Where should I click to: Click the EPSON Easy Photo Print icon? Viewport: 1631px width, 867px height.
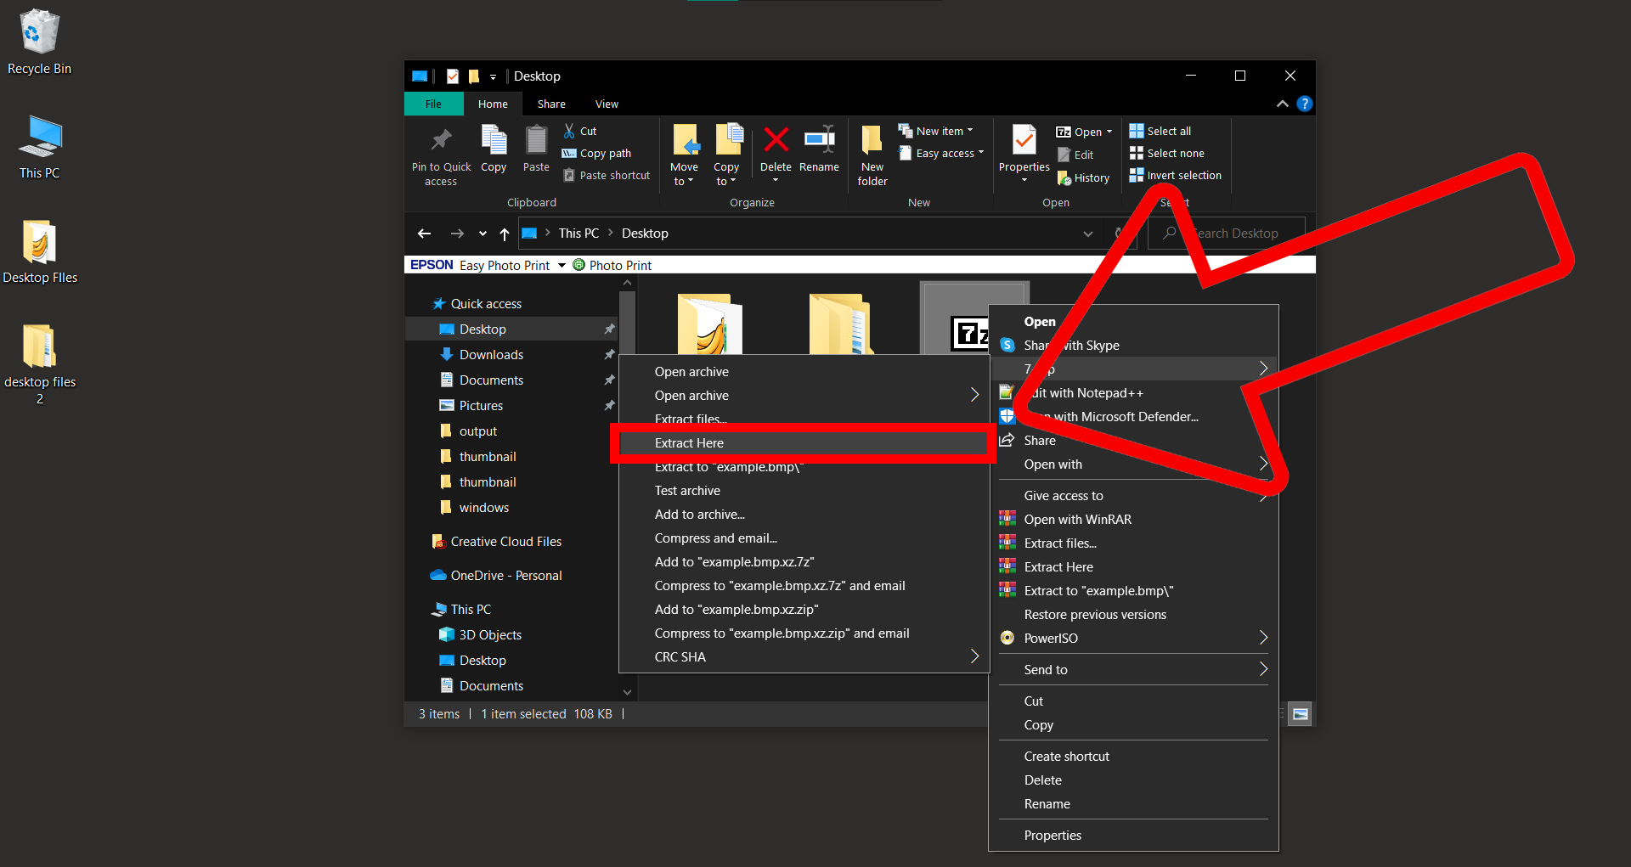tap(431, 264)
